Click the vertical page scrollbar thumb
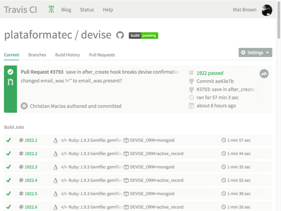Image resolution: width=281 pixels, height=211 pixels. tap(279, 20)
